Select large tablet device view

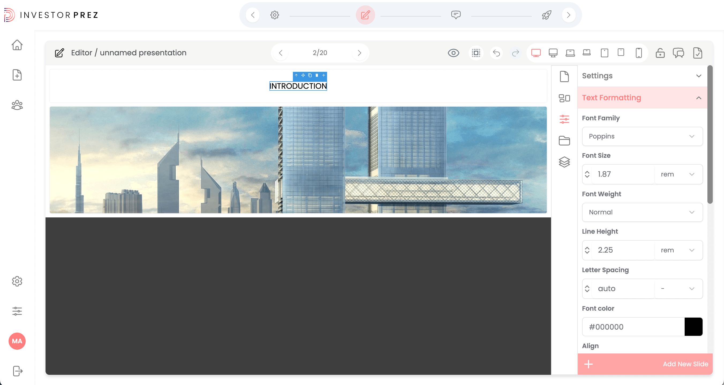click(x=604, y=53)
